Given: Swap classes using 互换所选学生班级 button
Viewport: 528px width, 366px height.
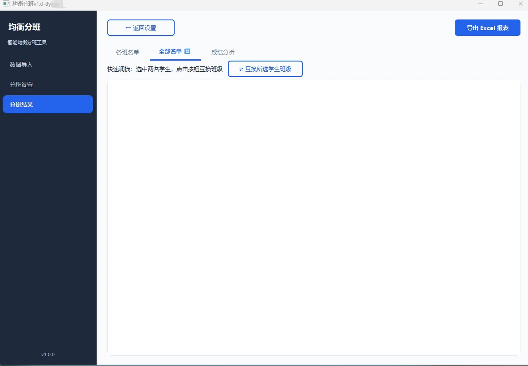Looking at the screenshot, I should [266, 69].
